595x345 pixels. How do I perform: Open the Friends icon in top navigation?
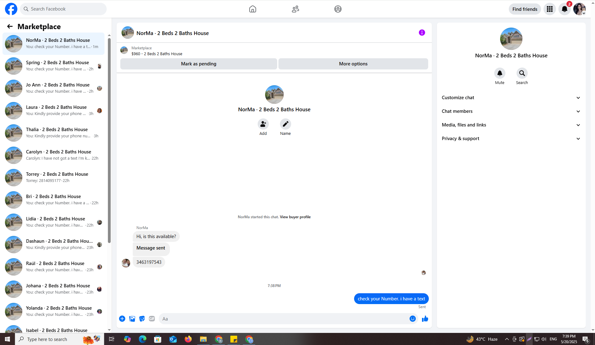pos(295,9)
